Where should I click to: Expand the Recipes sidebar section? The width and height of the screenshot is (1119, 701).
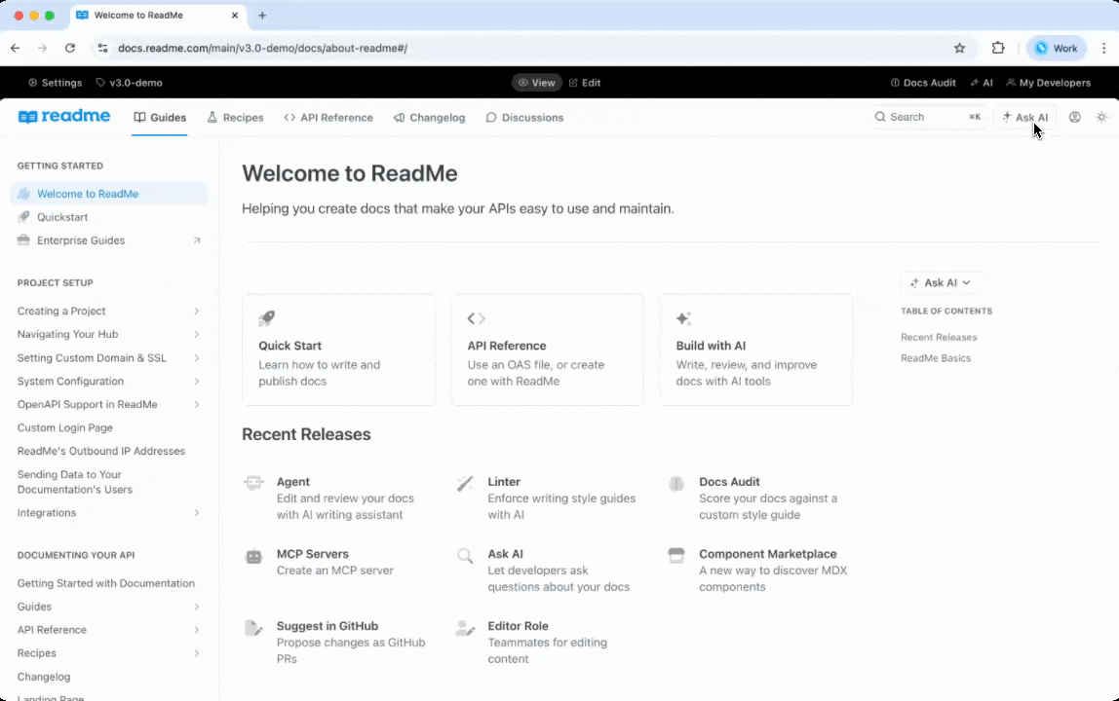pos(196,653)
